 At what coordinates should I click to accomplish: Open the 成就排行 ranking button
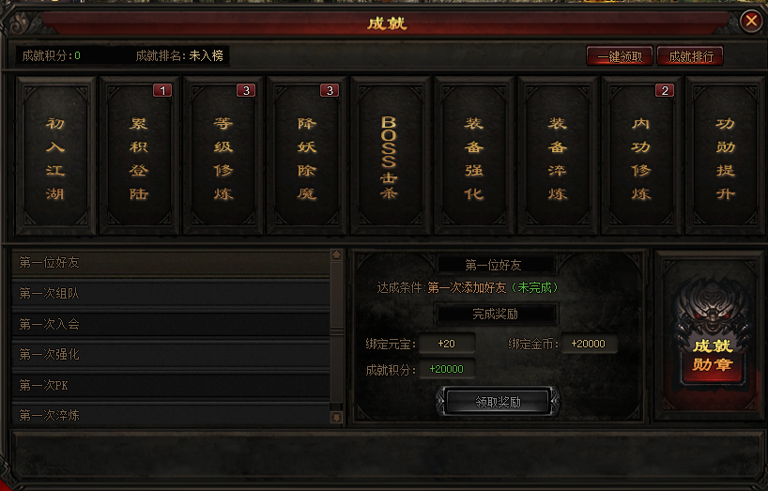coord(691,56)
